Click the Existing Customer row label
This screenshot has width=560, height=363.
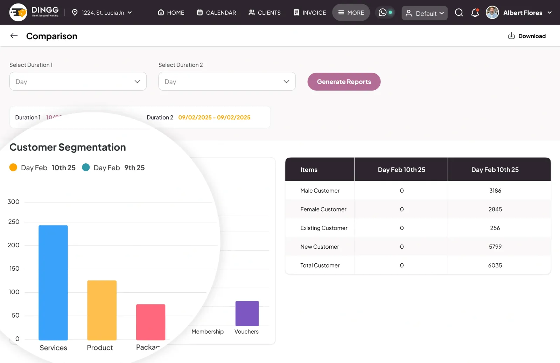pyautogui.click(x=324, y=228)
